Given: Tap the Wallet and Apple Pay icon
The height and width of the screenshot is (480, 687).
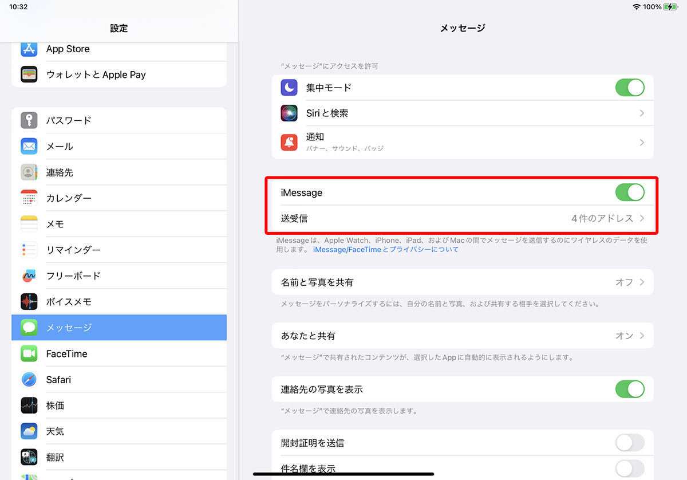Looking at the screenshot, I should click(29, 74).
